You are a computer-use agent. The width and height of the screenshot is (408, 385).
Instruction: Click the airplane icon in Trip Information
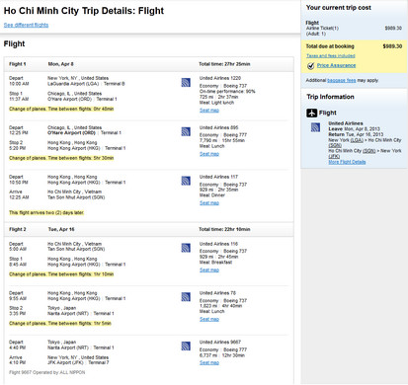point(311,113)
